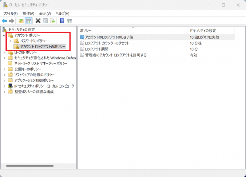Click the Delete (X) toolbar icon
The height and width of the screenshot is (177, 246).
pyautogui.click(x=38, y=21)
